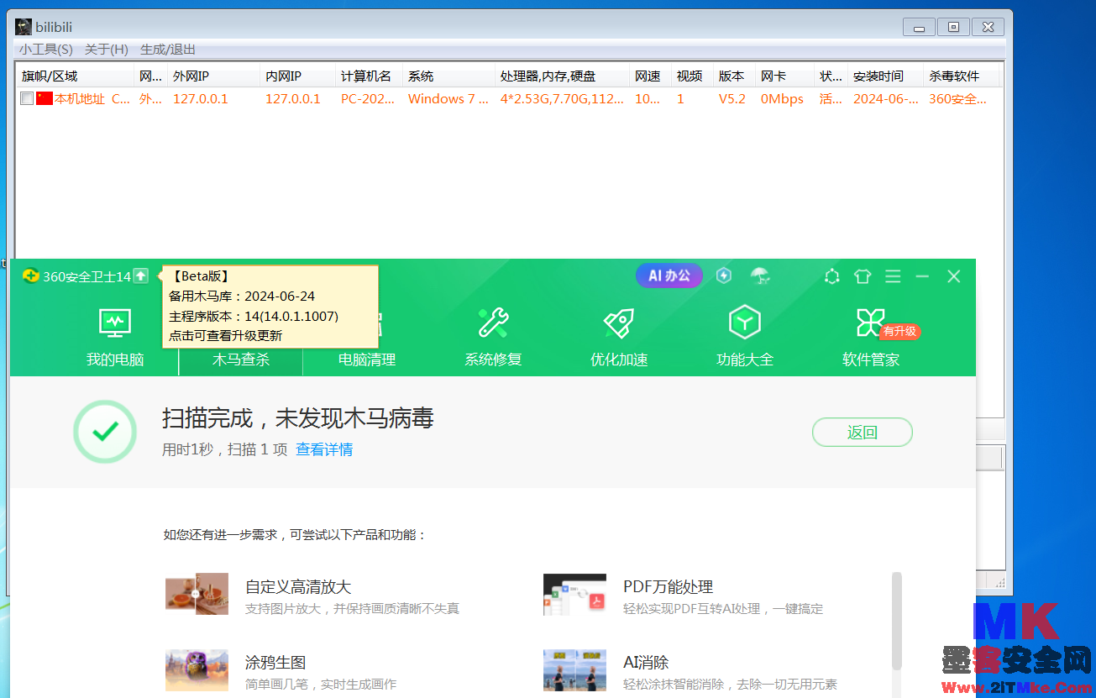This screenshot has width=1096, height=698.
Task: Close the 360安全卫士 window
Action: (953, 276)
